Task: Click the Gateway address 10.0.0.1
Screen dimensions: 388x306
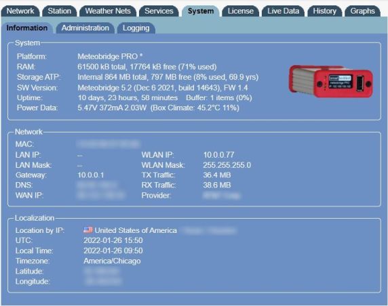Action: coord(91,175)
